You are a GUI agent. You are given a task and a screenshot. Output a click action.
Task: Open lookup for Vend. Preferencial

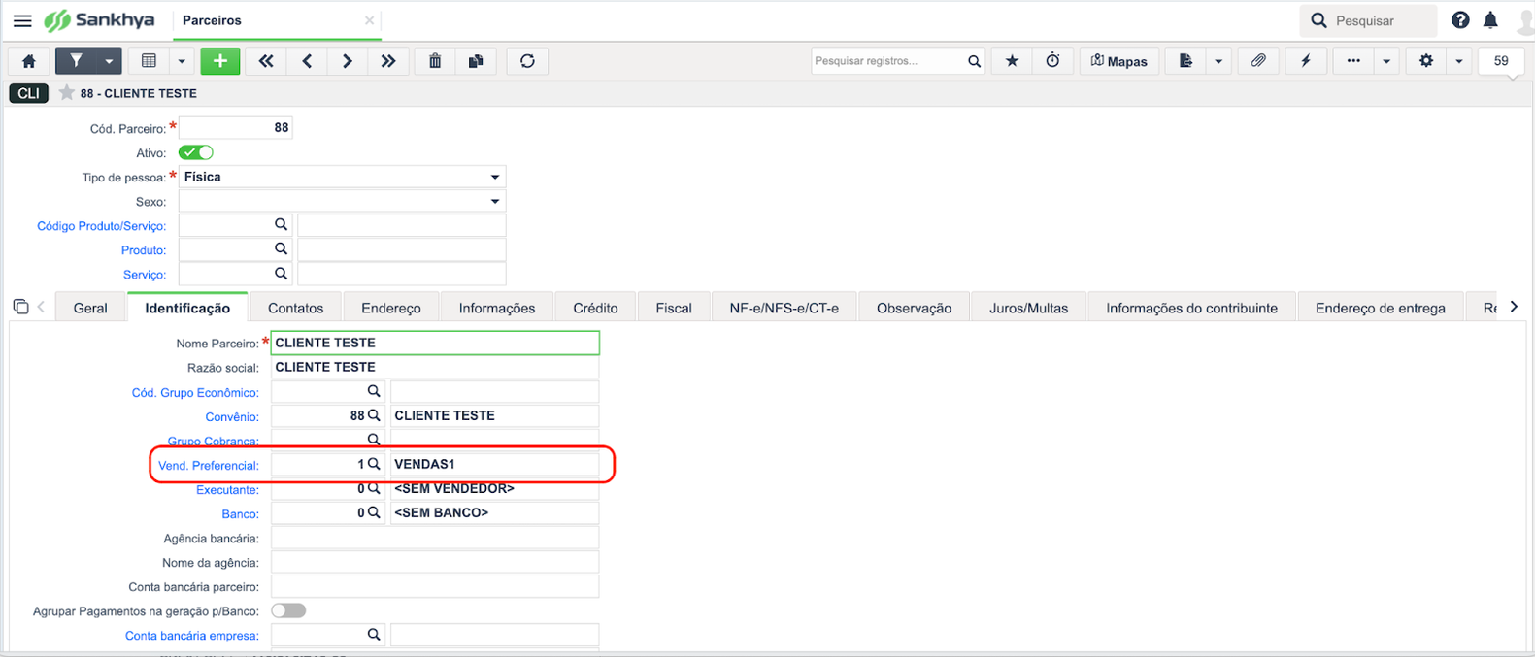pos(374,464)
